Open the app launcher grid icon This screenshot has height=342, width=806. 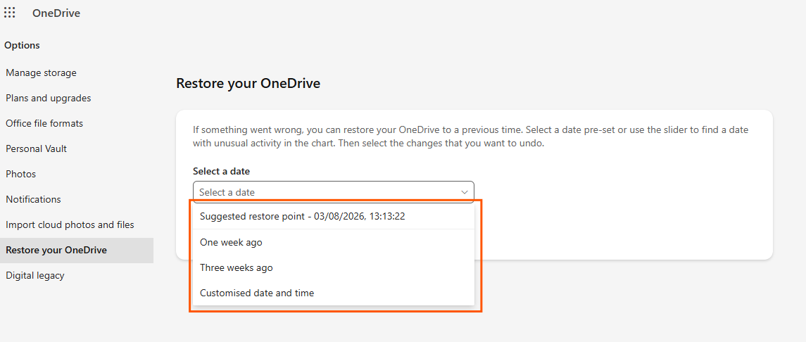tap(9, 13)
